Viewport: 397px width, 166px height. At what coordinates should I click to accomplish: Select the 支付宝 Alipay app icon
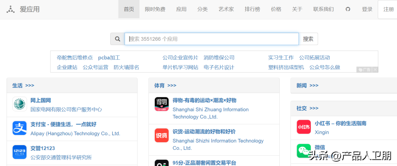[x=19, y=128]
